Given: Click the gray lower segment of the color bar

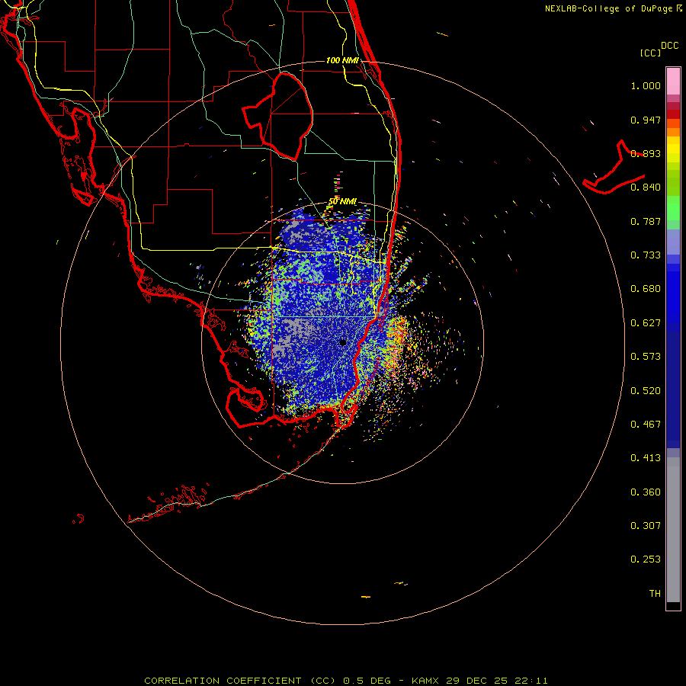Looking at the screenshot, I should (673, 530).
